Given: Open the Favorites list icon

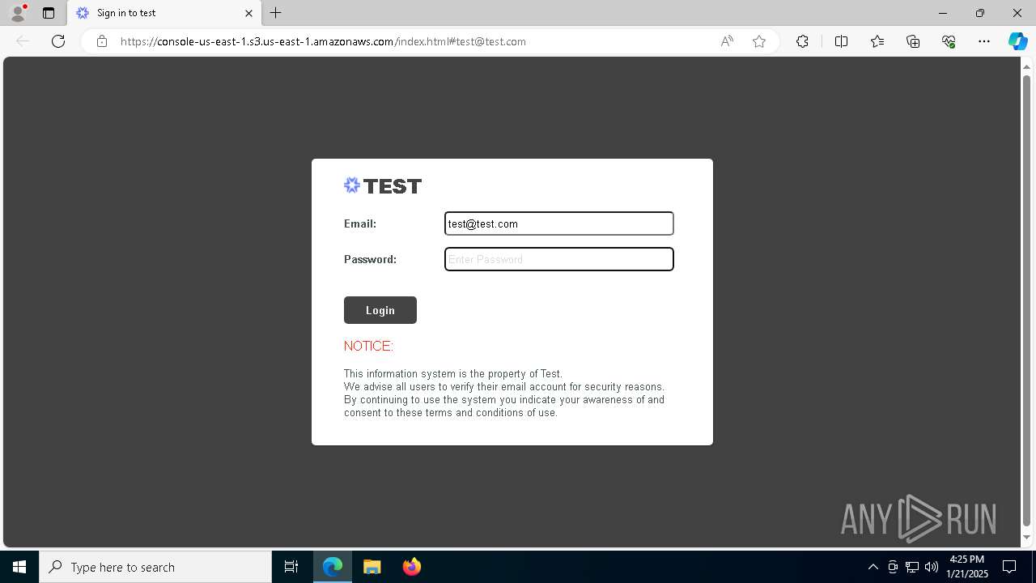Looking at the screenshot, I should (877, 41).
